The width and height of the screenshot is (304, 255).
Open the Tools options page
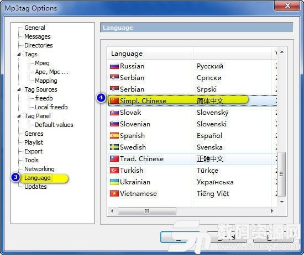tap(32, 160)
